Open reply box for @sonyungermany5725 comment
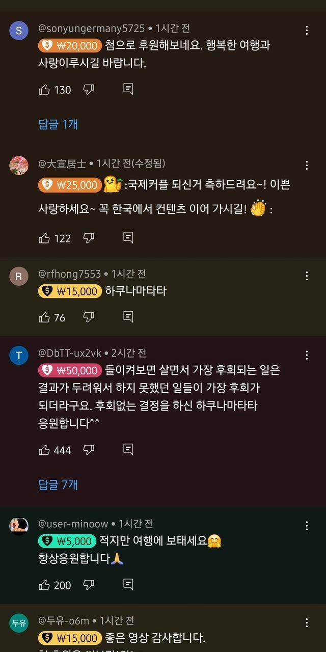 128,90
